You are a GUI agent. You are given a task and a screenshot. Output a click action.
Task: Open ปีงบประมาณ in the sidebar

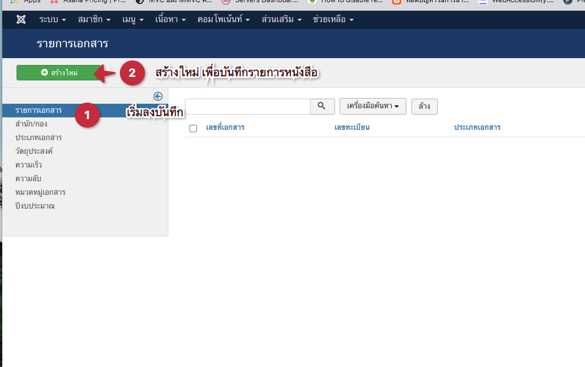pyautogui.click(x=35, y=206)
